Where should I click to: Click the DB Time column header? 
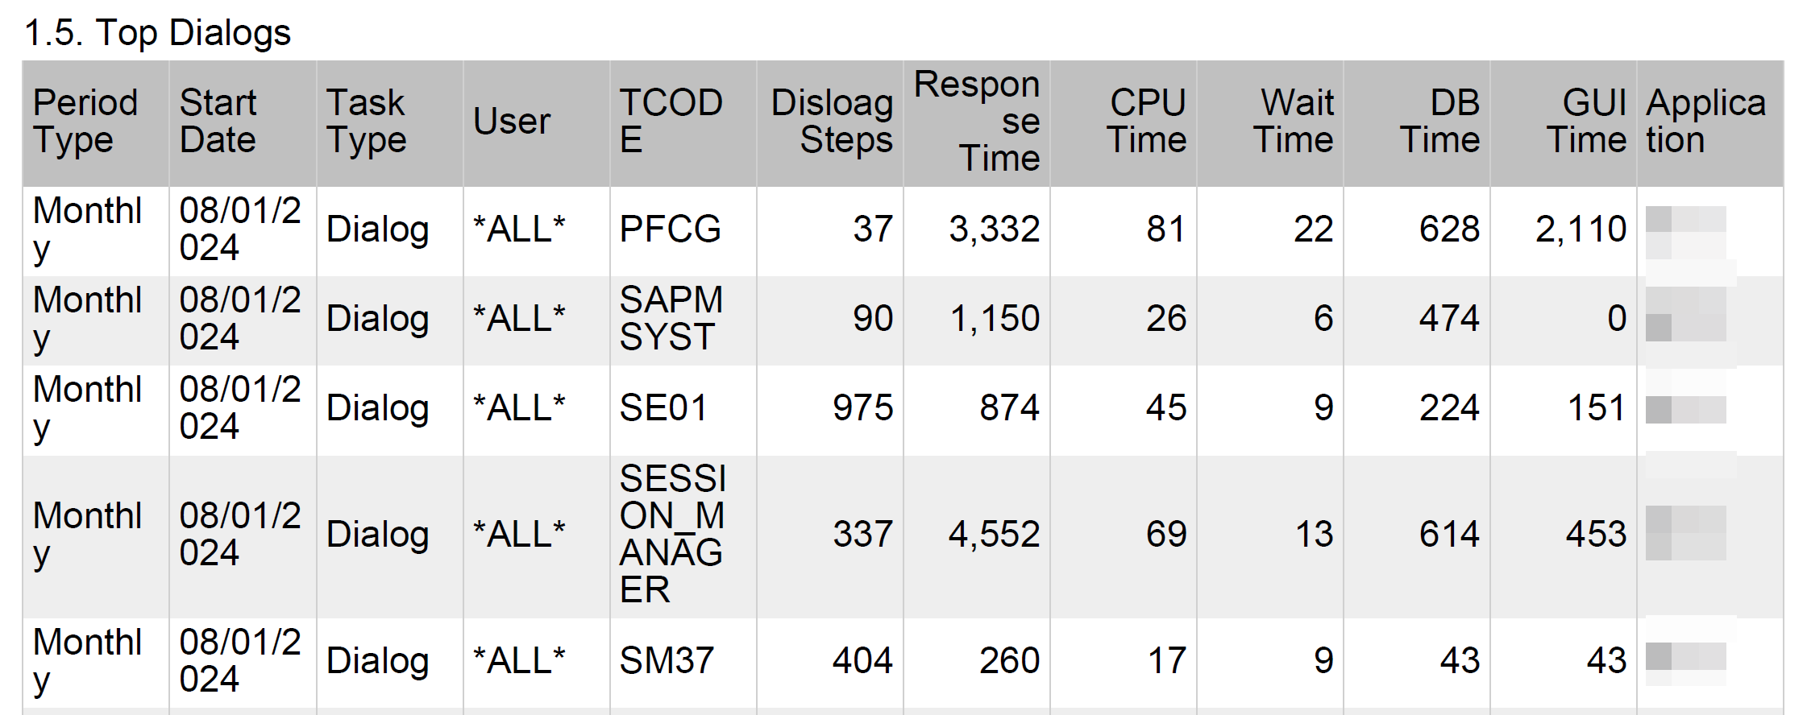click(x=1439, y=122)
